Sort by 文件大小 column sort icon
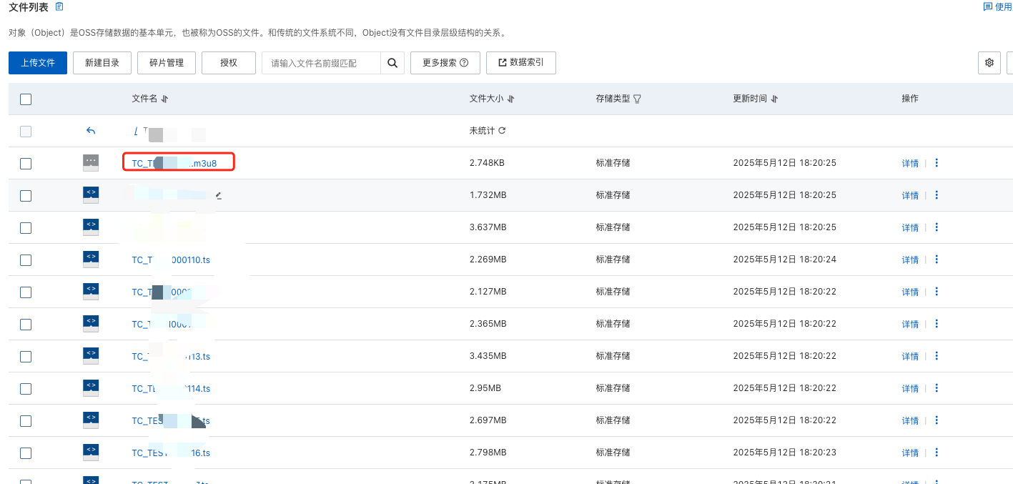The height and width of the screenshot is (484, 1013). (510, 99)
